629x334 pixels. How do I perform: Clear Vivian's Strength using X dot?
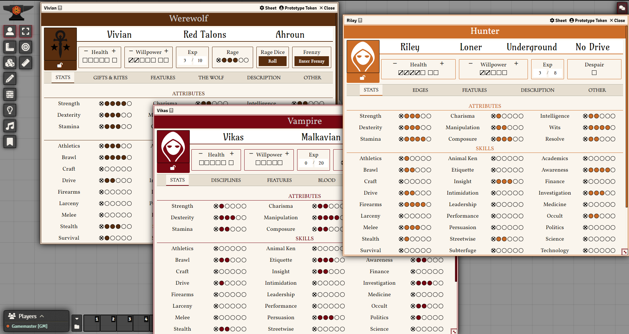(x=101, y=104)
